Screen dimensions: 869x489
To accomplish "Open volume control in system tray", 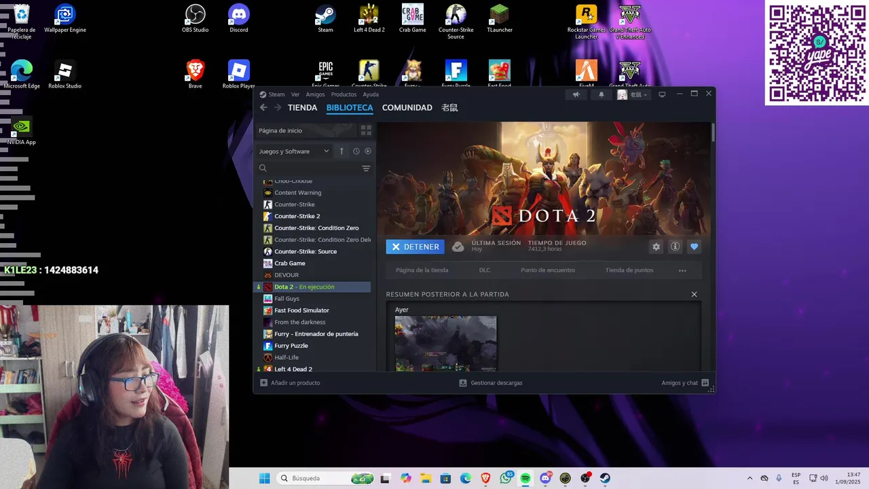I will click(824, 478).
